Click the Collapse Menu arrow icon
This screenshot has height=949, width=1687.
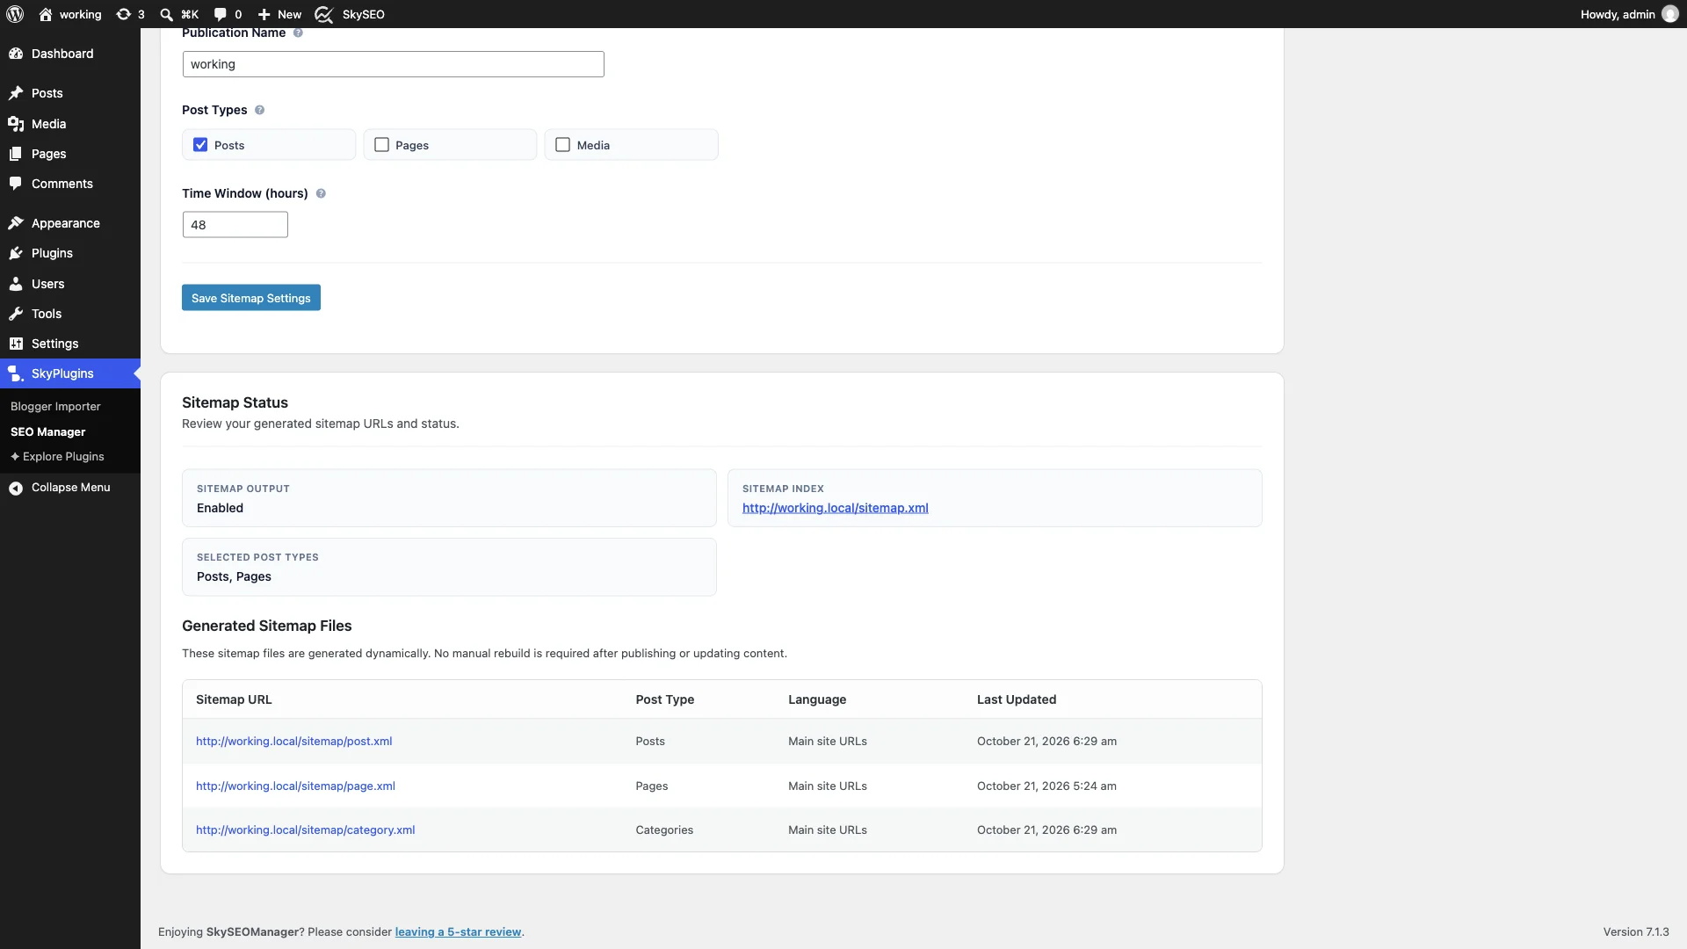(16, 488)
